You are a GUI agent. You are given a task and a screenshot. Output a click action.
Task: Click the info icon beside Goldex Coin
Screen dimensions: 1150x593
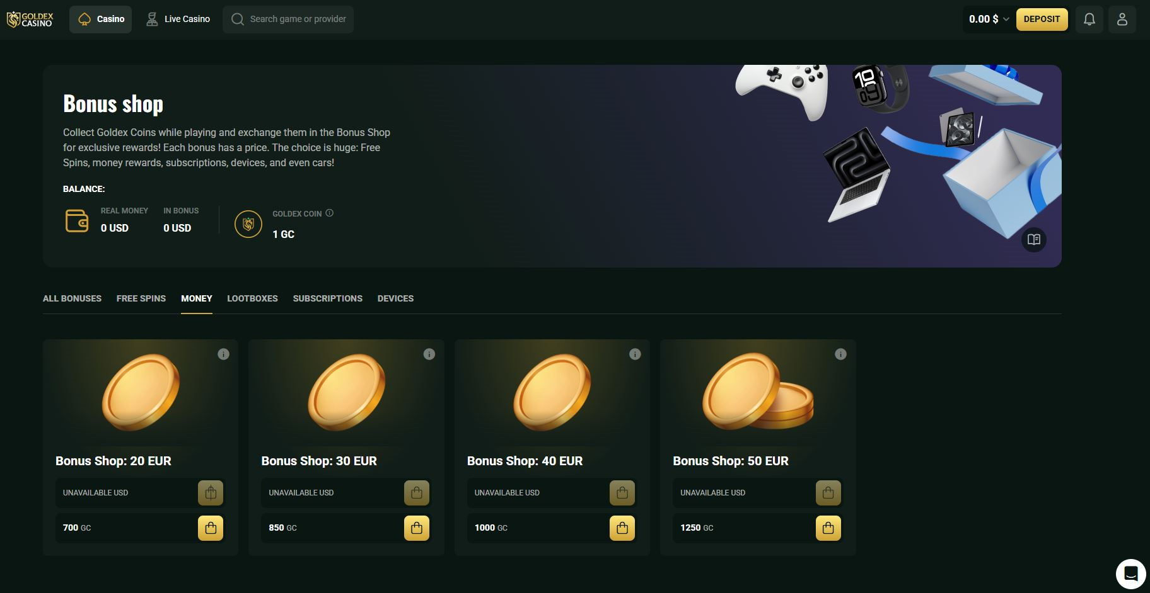[329, 213]
